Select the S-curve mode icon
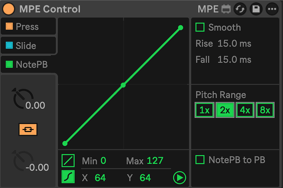The width and height of the screenshot is (283, 188). point(68,177)
